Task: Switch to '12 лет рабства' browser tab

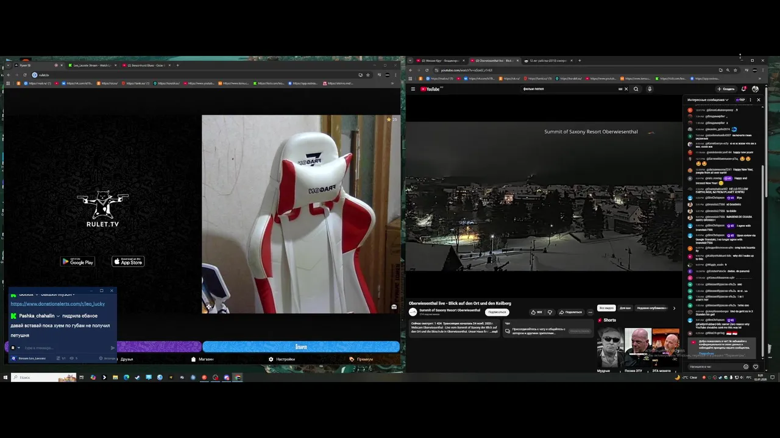Action: point(548,60)
